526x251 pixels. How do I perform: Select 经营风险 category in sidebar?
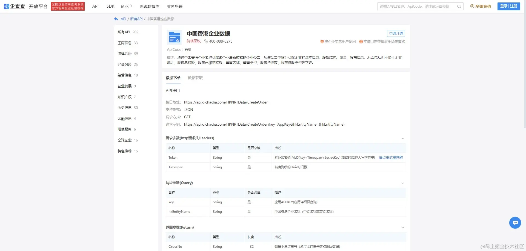click(x=128, y=64)
